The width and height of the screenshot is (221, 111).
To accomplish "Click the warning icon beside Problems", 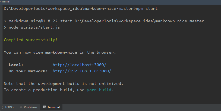I will click(21, 107).
